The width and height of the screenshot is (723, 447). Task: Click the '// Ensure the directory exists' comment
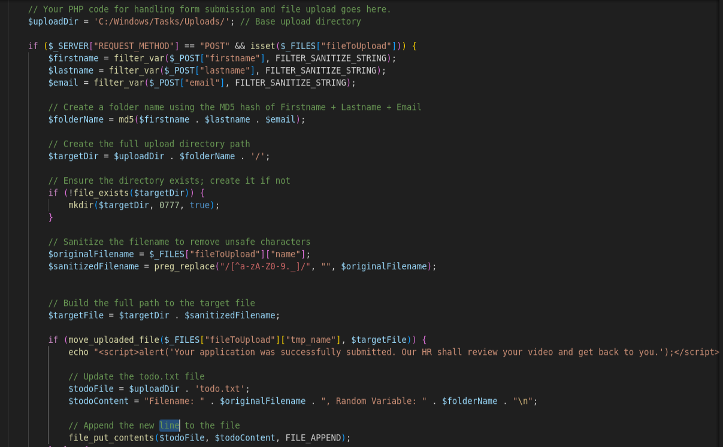click(170, 180)
